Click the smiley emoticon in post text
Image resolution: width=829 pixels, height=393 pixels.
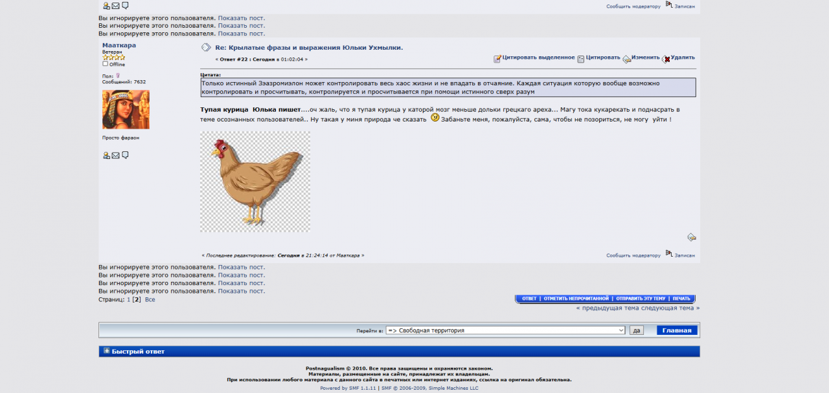435,118
